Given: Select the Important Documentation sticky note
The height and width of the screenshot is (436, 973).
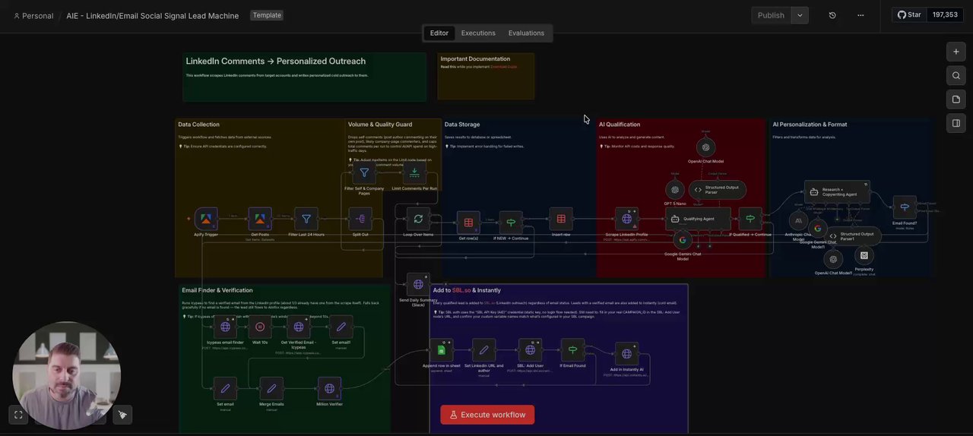Looking at the screenshot, I should pyautogui.click(x=486, y=76).
